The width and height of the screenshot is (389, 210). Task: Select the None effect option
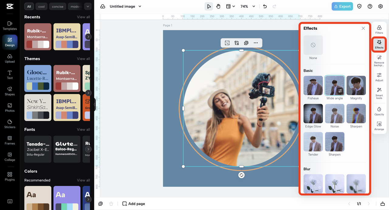(x=313, y=45)
